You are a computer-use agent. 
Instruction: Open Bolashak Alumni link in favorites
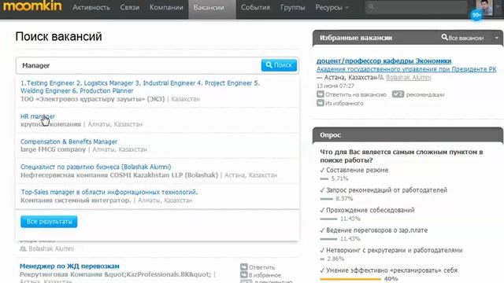click(408, 77)
